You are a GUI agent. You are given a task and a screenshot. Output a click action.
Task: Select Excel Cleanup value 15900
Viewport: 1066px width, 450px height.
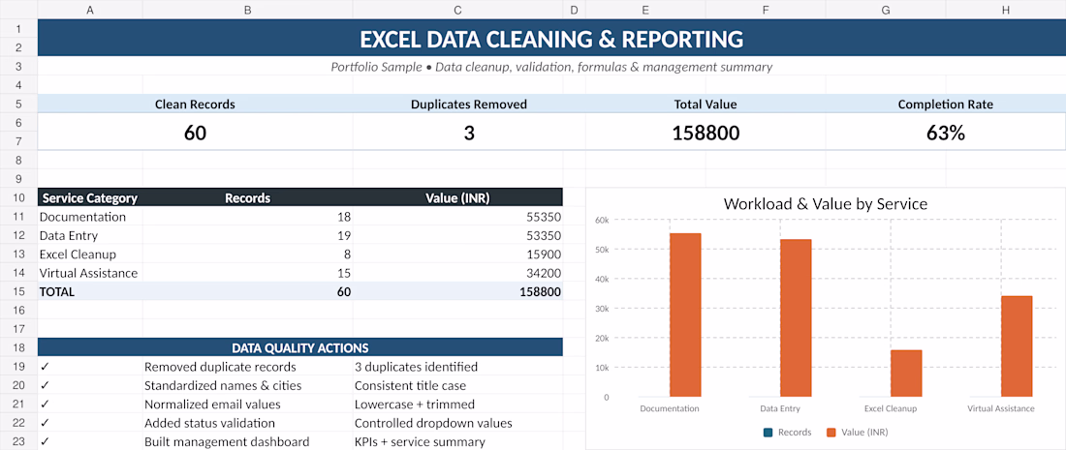tap(457, 254)
